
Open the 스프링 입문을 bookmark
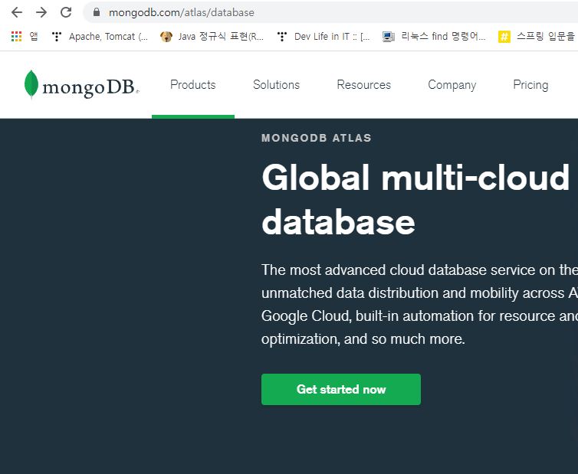tap(537, 37)
